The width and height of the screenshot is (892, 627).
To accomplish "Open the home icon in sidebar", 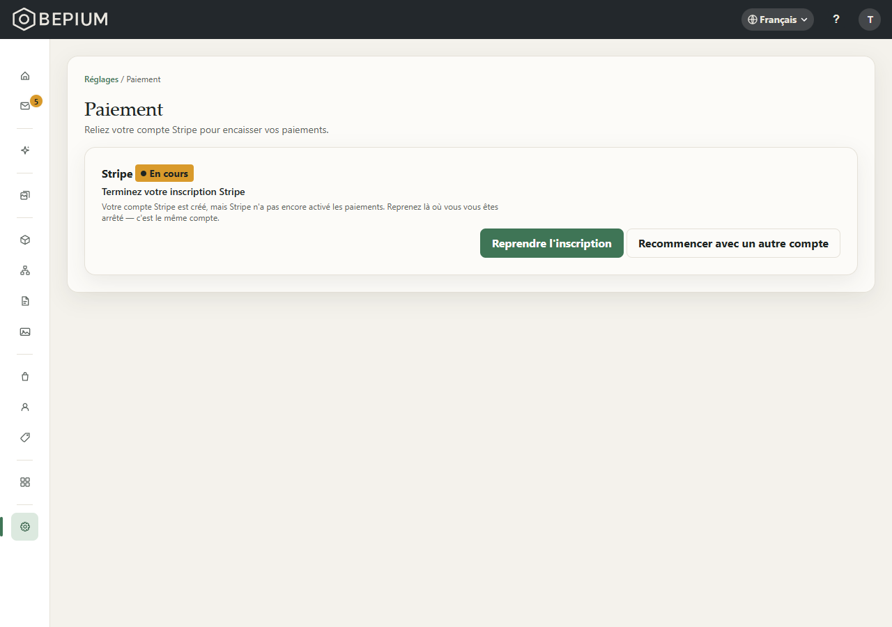I will coord(25,75).
